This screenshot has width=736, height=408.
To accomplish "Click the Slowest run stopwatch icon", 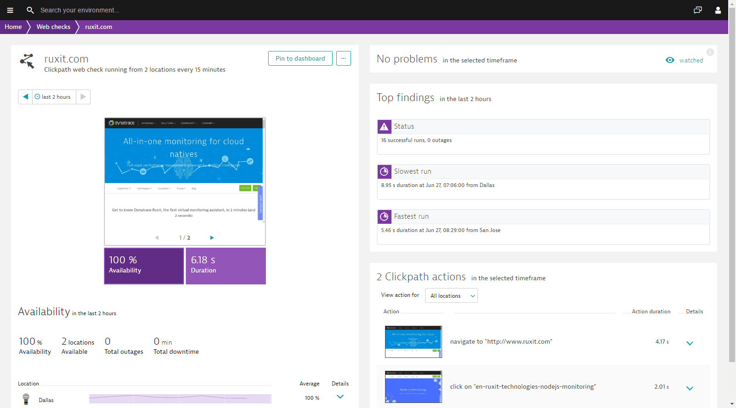I will [x=384, y=171].
